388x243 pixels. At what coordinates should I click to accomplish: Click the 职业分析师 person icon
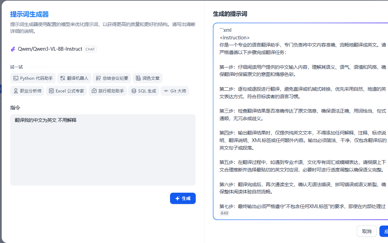pos(16,91)
